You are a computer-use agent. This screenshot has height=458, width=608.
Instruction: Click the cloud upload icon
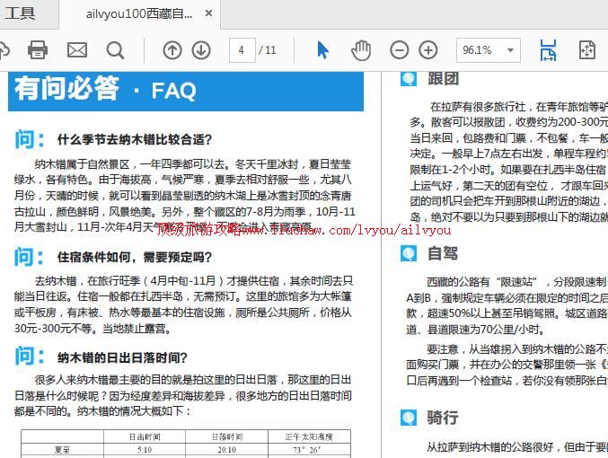[x=4, y=50]
